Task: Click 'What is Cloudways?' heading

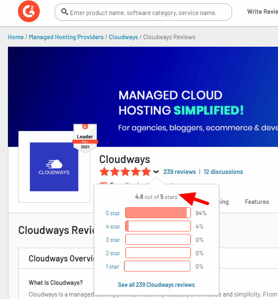Action: (x=56, y=283)
